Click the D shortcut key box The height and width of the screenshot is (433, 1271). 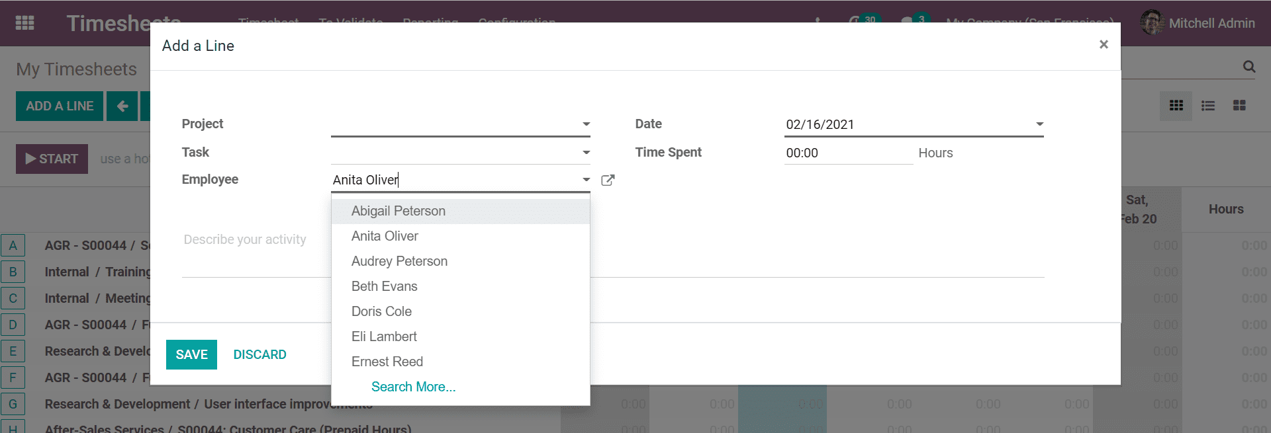(x=13, y=325)
